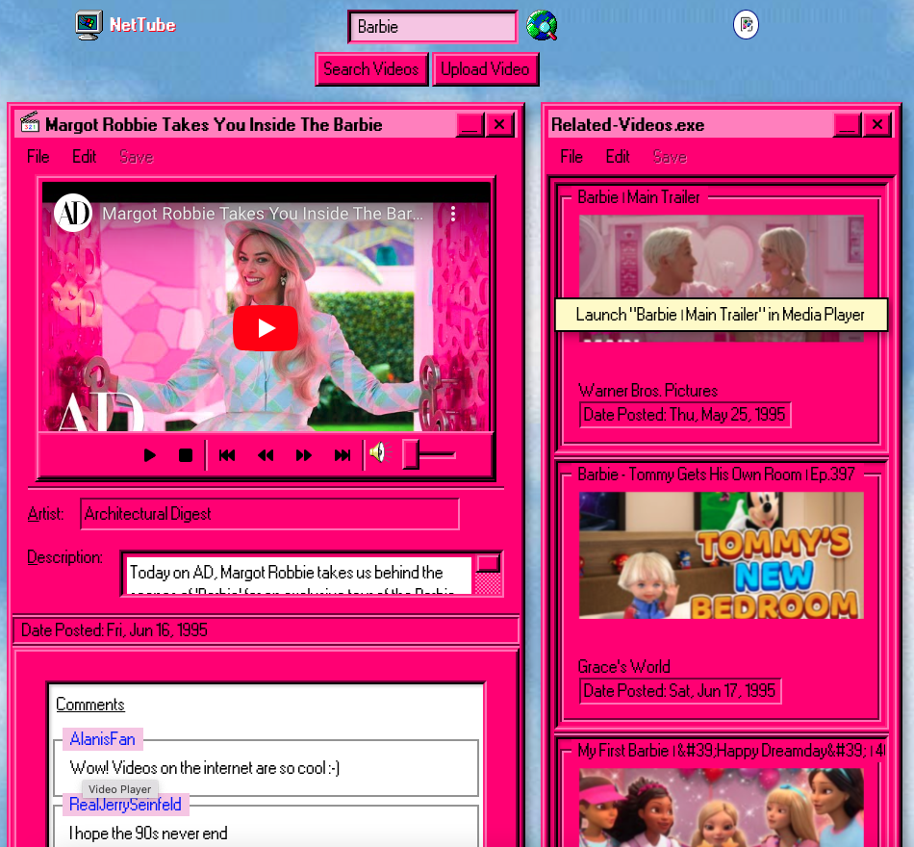
Task: Click the volume slider handle
Action: 411,454
